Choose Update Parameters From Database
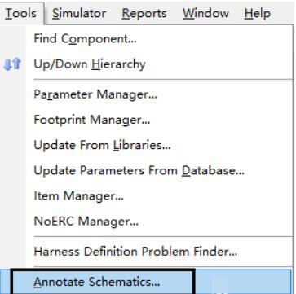 pyautogui.click(x=139, y=170)
